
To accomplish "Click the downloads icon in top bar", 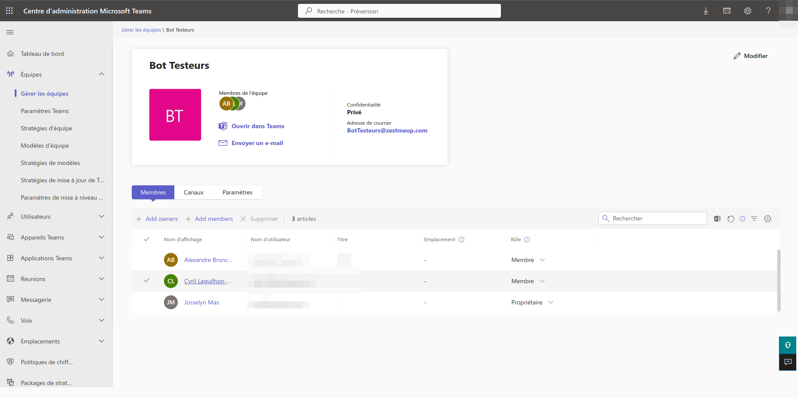I will point(706,11).
